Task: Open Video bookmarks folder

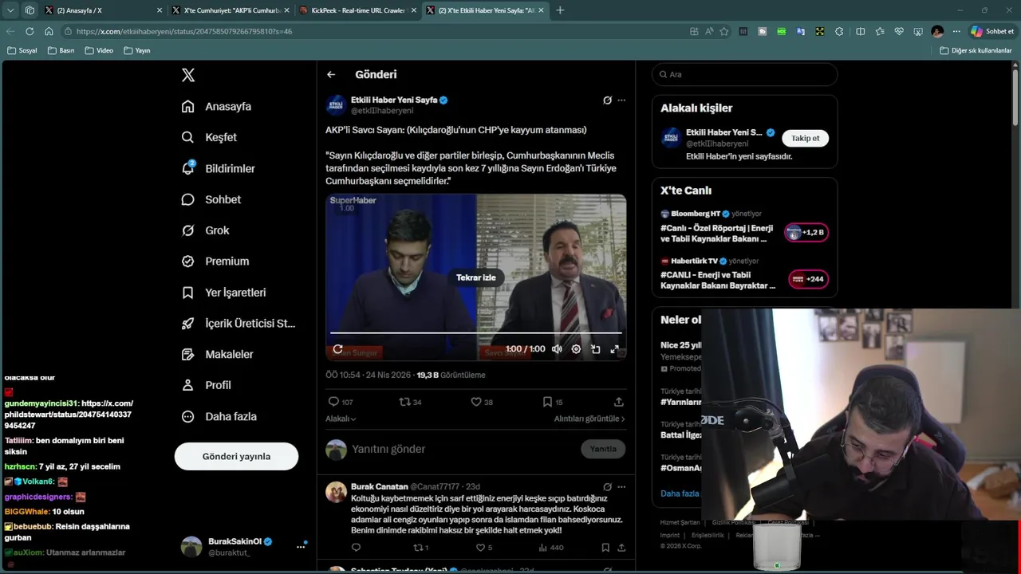Action: click(x=99, y=50)
